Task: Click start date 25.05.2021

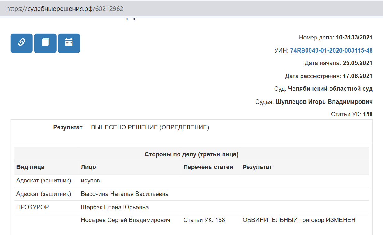Action: [x=358, y=63]
